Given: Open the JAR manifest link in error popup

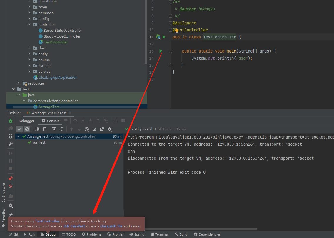Looking at the screenshot, I should (74, 226).
